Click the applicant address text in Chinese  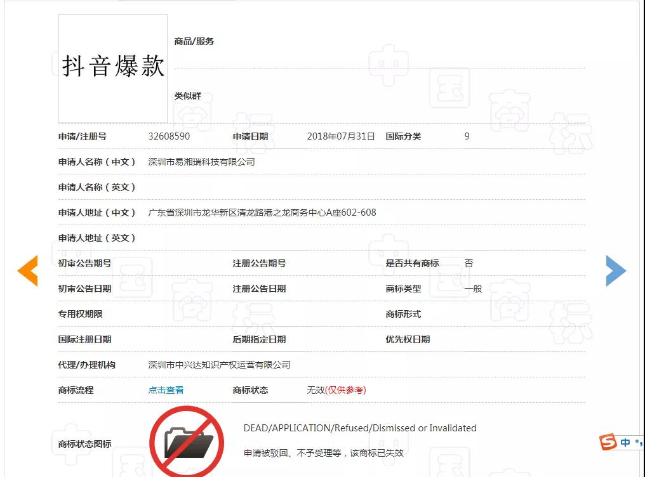[262, 212]
